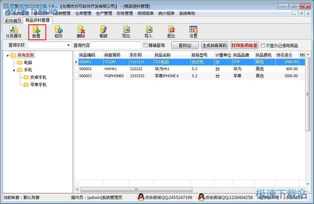Click the PGIPHONE6 pinyin code cell
Screen dimensions: 314x204
[116, 76]
